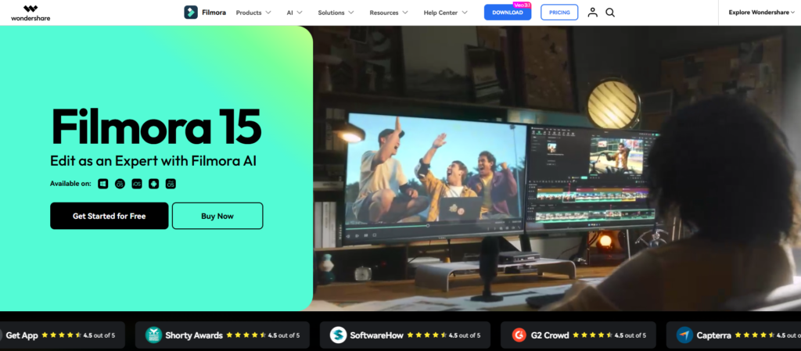Click the search magnifier icon
801x351 pixels.
point(610,13)
